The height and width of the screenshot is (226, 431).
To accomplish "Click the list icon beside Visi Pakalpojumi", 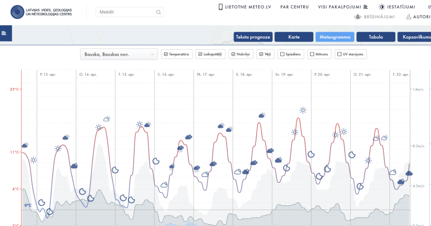I will (x=365, y=7).
